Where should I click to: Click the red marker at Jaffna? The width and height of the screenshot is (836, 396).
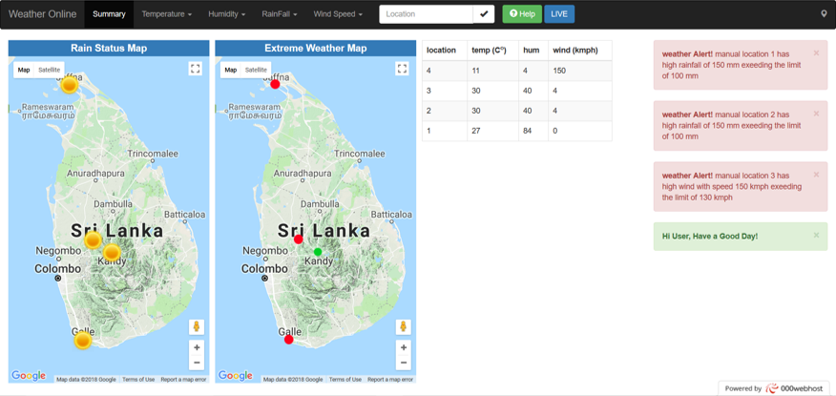coord(275,84)
